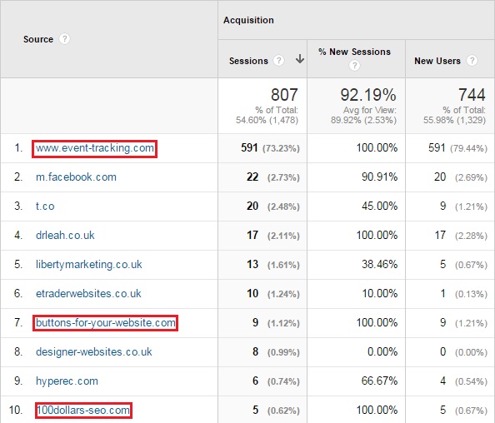Viewport: 495px width, 423px height.
Task: Open the designer-websites.co.uk source link
Action: (94, 351)
